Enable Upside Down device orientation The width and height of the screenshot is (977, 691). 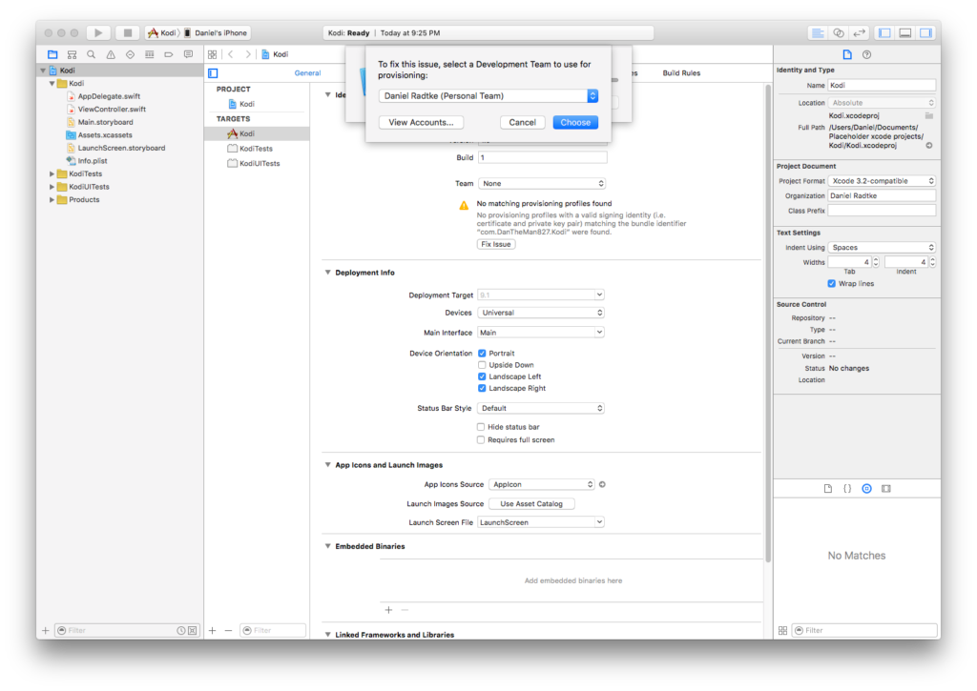[482, 365]
